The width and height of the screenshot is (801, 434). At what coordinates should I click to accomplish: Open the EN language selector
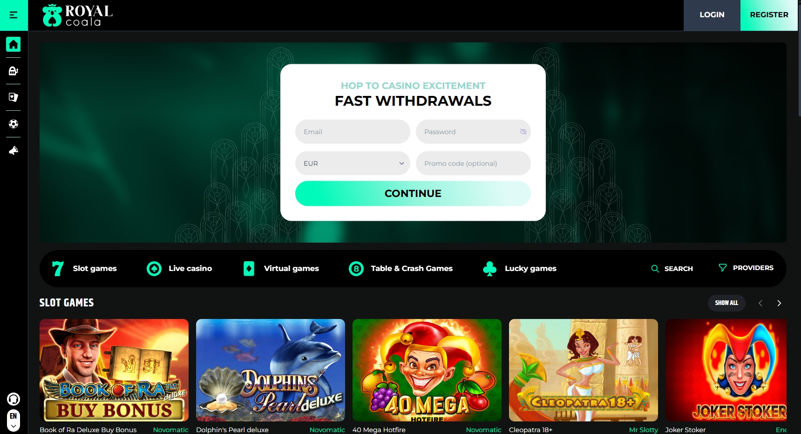click(x=14, y=420)
